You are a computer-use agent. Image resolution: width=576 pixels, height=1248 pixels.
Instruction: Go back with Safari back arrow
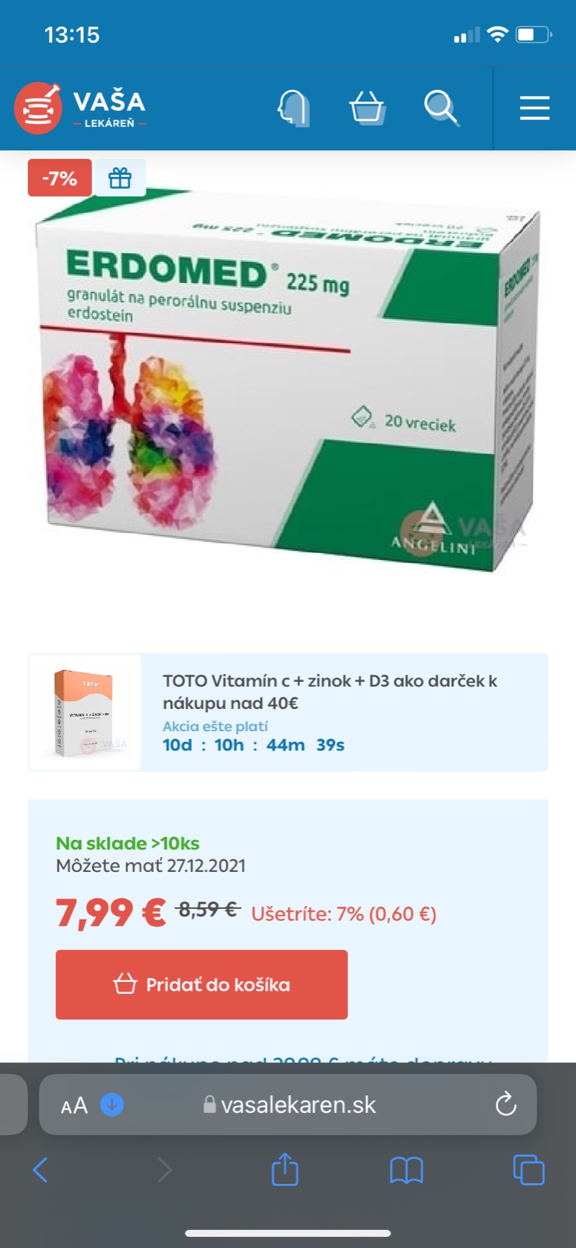pos(41,1170)
